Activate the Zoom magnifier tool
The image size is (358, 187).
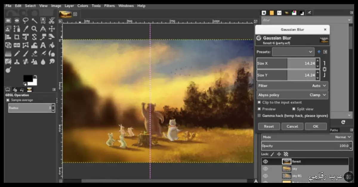coord(34,29)
